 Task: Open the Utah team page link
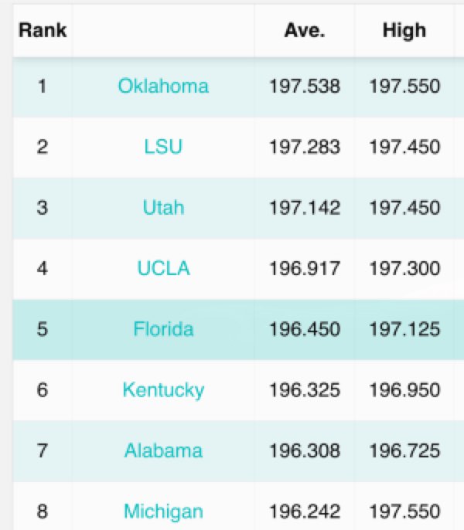click(163, 208)
